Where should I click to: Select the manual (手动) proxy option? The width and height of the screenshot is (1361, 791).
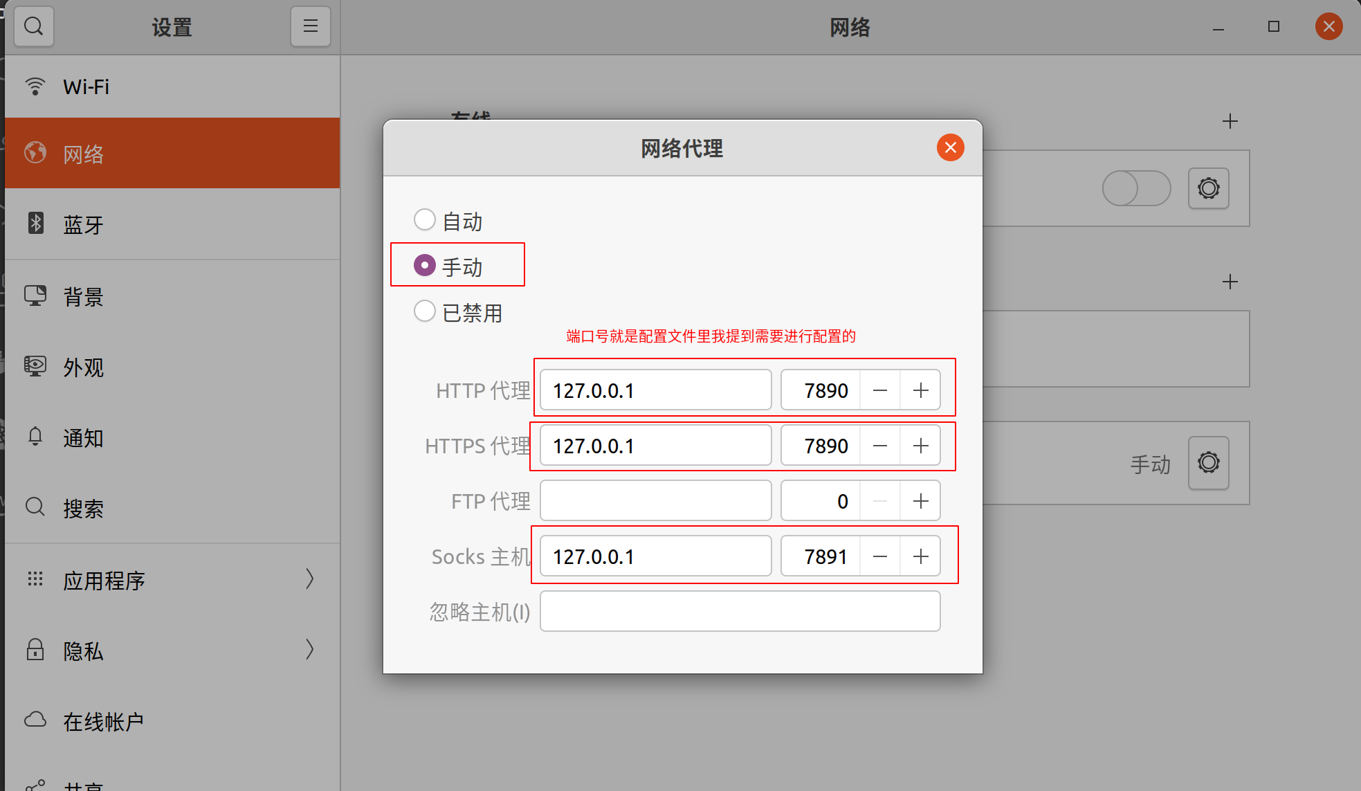[425, 266]
